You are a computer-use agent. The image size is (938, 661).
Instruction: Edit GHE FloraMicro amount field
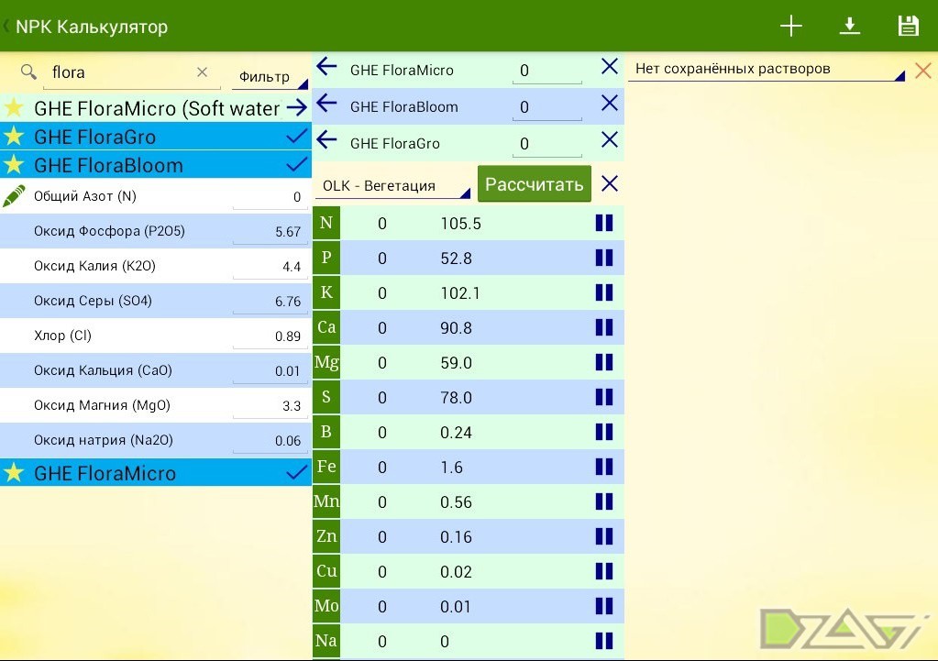pos(546,71)
